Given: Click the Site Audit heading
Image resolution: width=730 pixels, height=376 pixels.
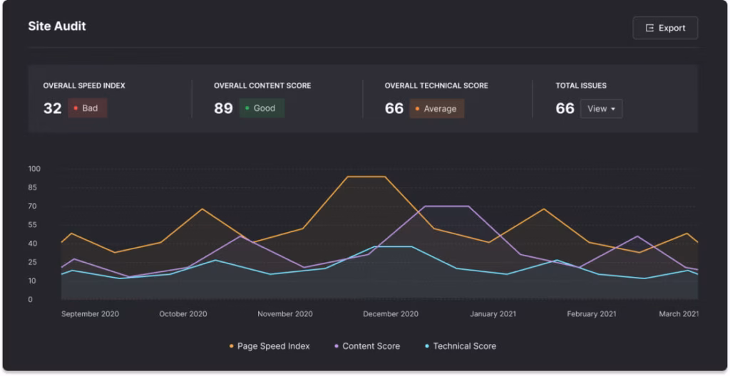Looking at the screenshot, I should [x=57, y=26].
